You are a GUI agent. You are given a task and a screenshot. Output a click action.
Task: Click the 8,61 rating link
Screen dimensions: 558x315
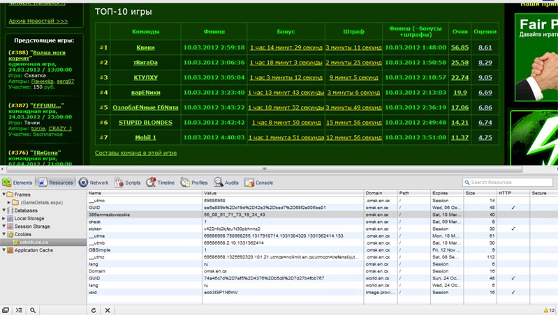tap(485, 47)
